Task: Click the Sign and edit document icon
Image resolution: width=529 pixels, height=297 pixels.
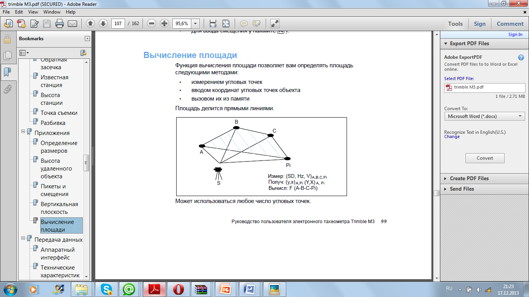Action: 34,24
